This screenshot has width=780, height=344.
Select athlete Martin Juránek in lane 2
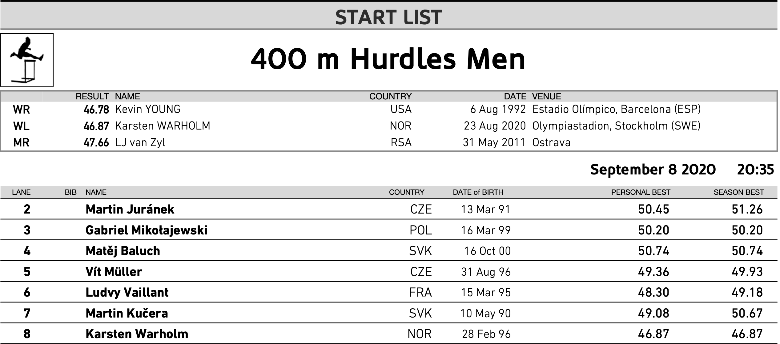tap(130, 209)
